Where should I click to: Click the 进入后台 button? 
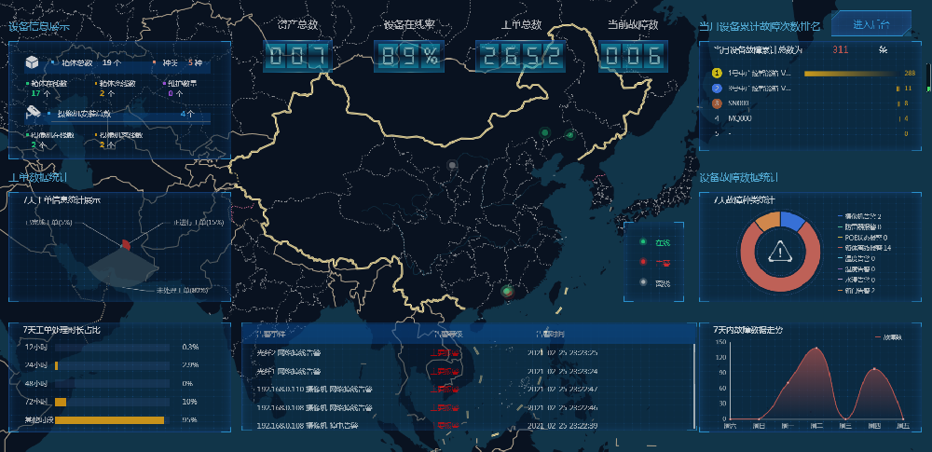870,23
